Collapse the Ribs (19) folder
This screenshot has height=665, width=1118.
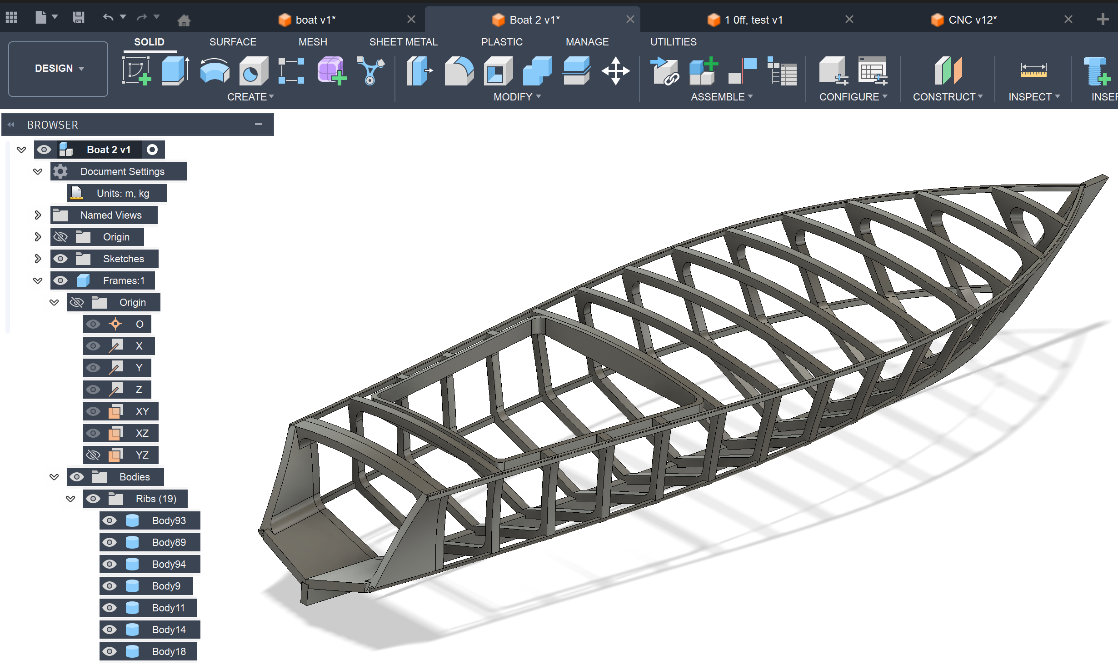[70, 499]
